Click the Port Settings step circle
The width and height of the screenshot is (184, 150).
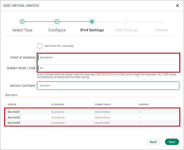point(127,22)
